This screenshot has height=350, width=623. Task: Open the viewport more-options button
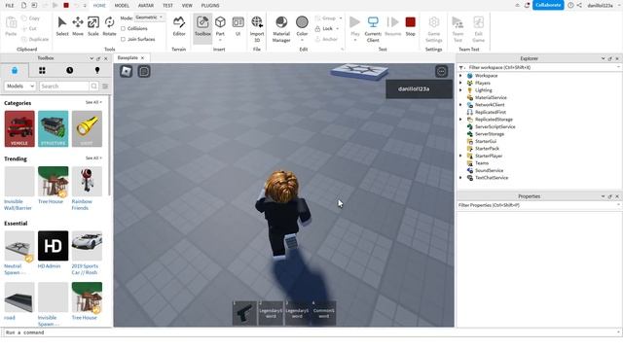[441, 71]
